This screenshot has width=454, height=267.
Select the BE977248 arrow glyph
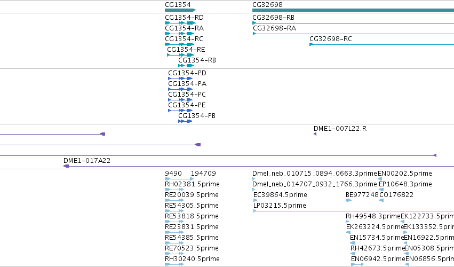pos(348,200)
